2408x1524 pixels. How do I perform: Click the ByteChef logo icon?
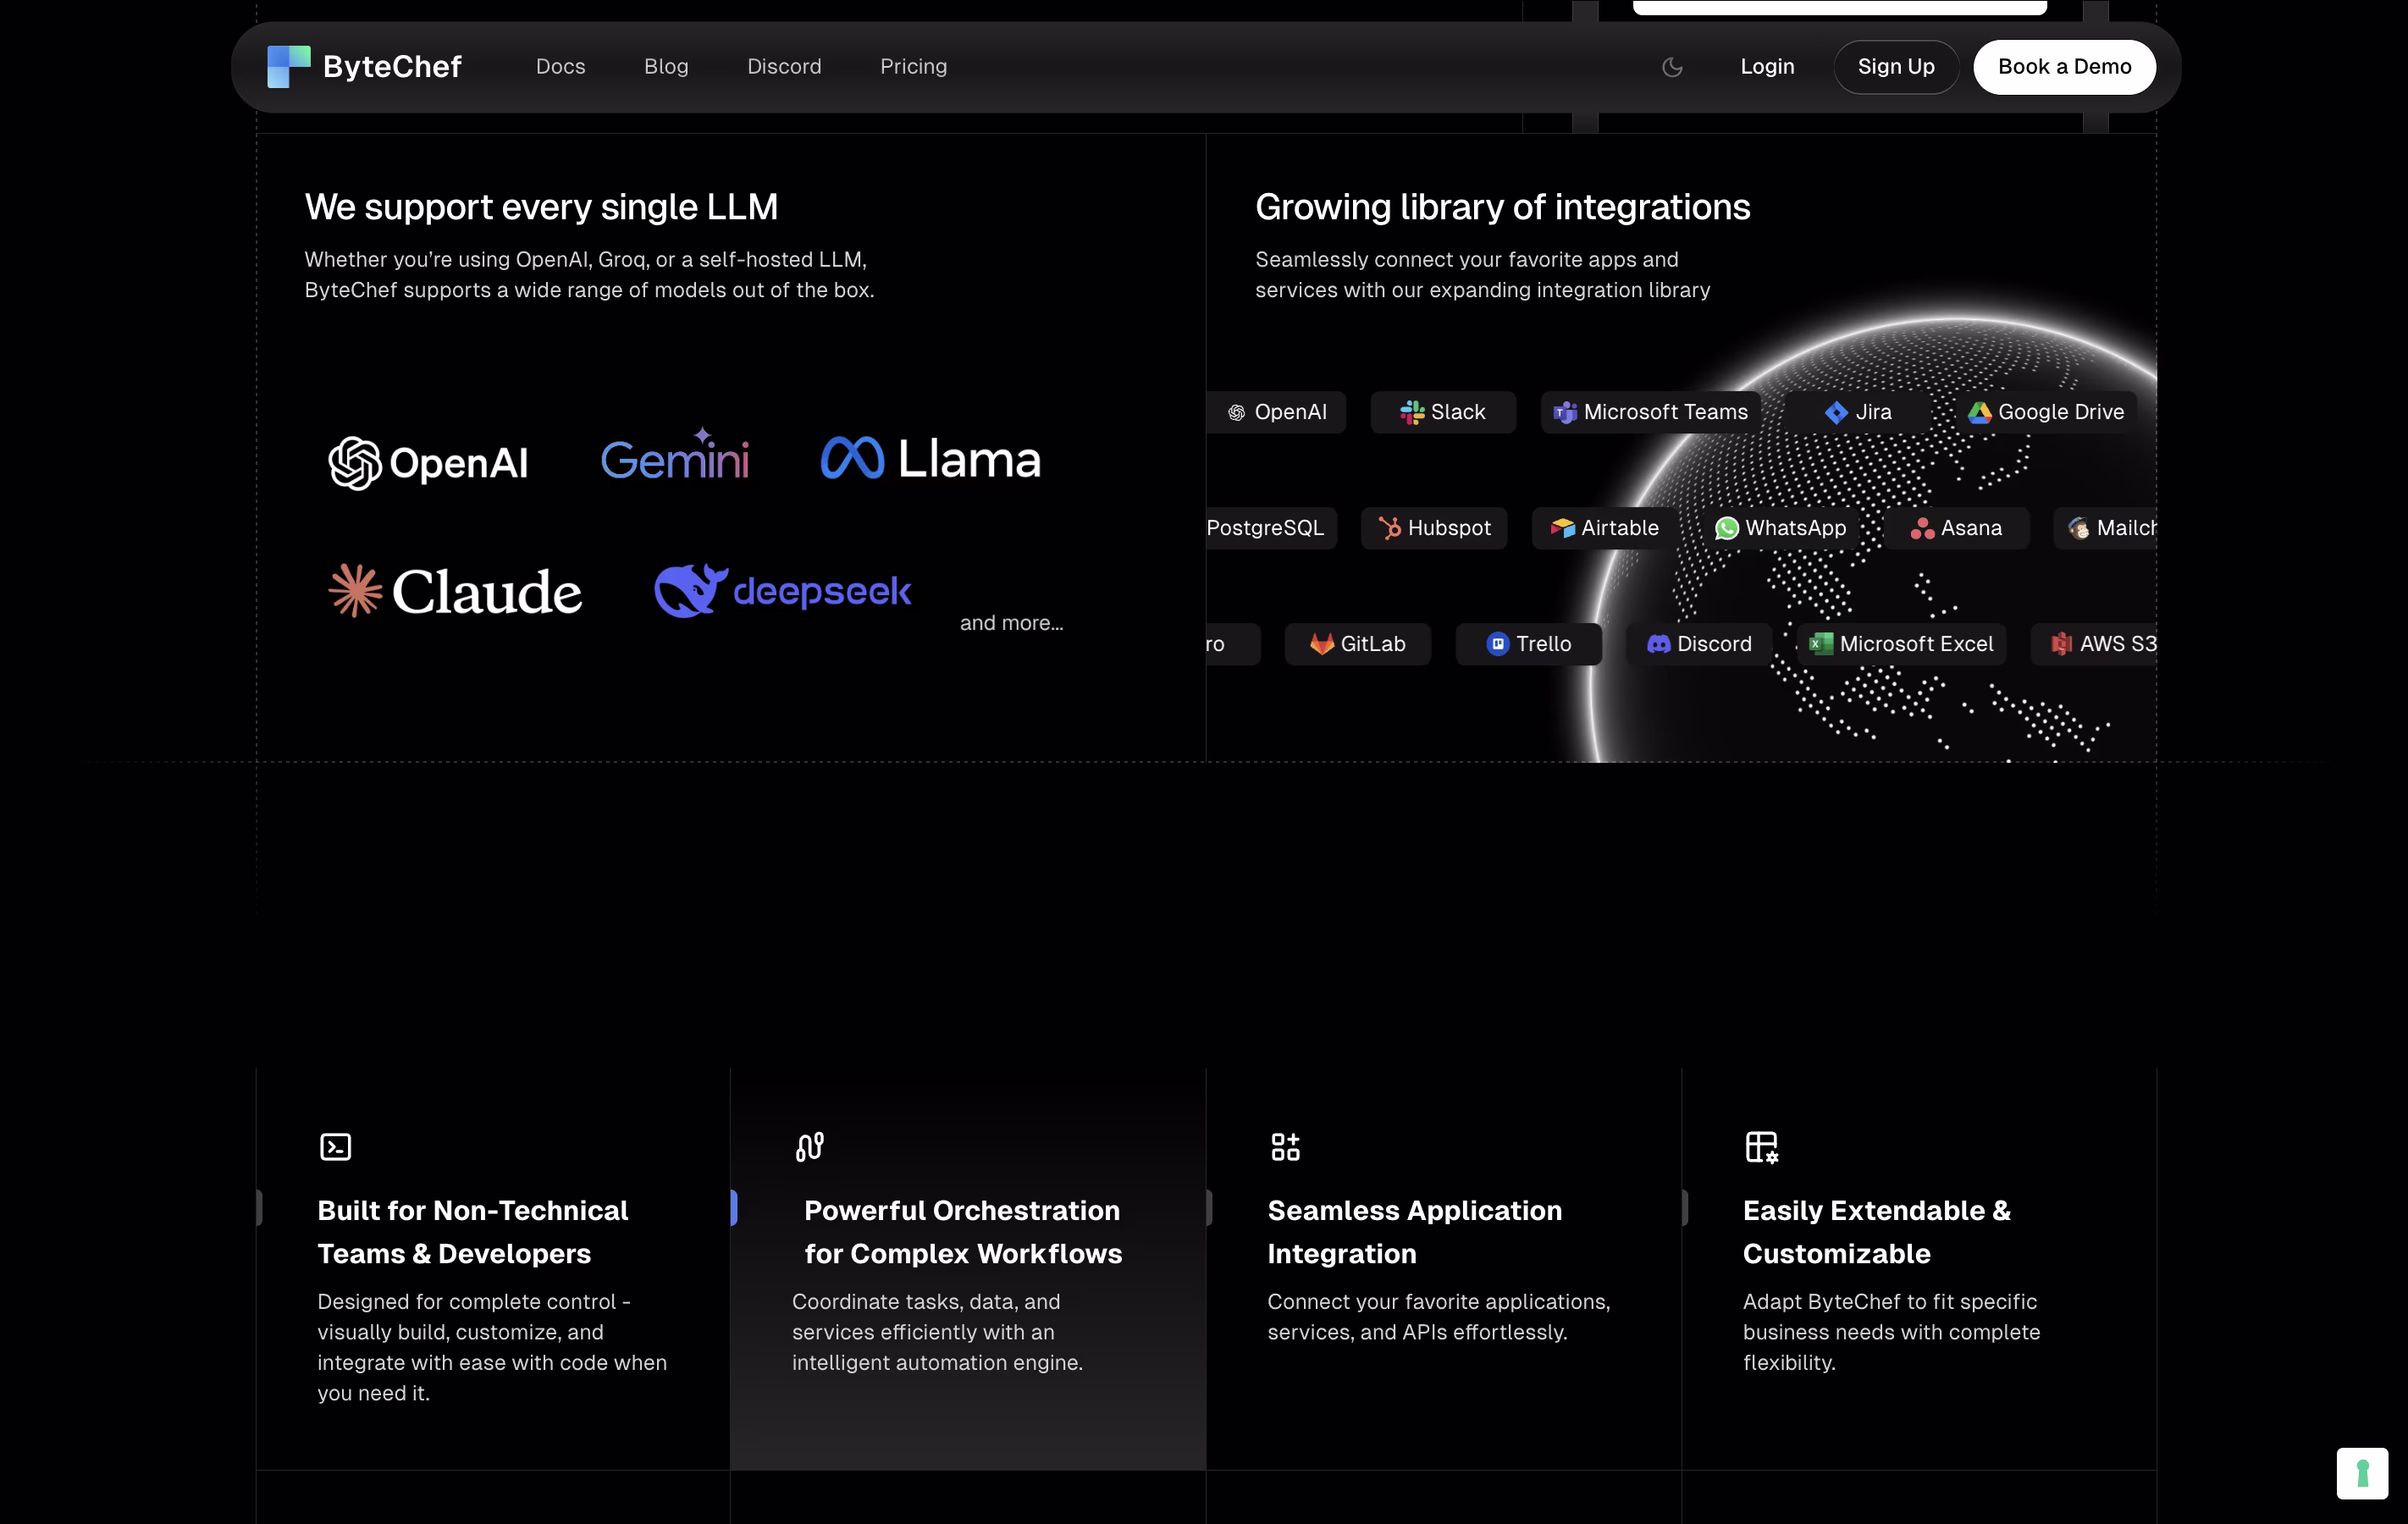(289, 67)
